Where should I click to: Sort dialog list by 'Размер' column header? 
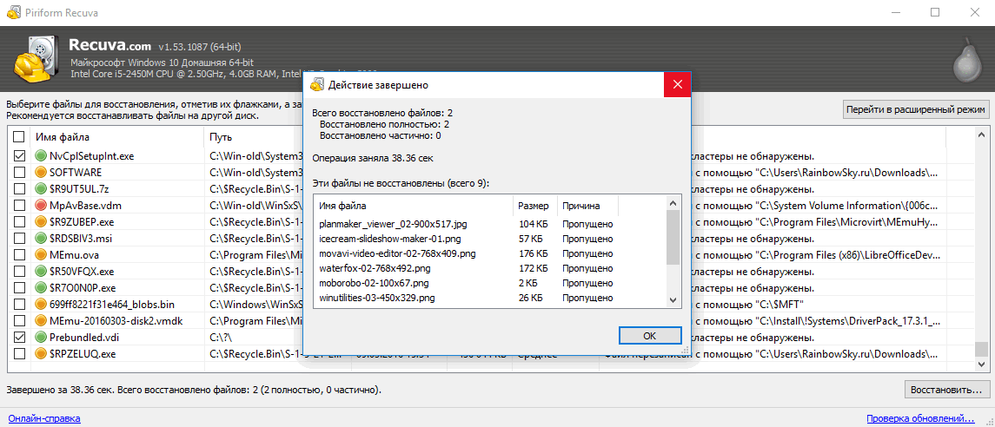coord(535,206)
